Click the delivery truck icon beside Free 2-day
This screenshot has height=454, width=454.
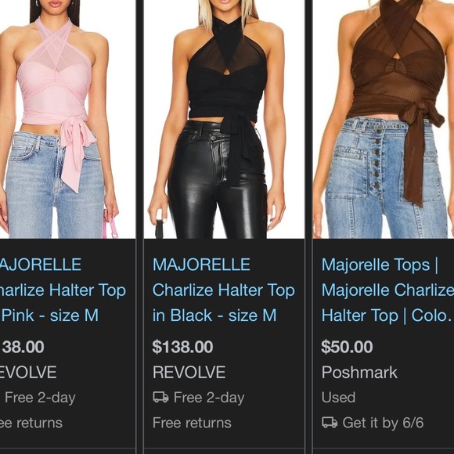point(160,398)
